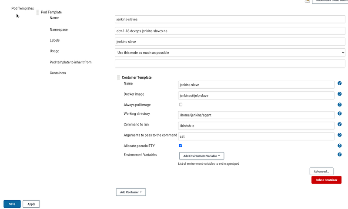Click the Pod Templates heading

[x=23, y=8]
